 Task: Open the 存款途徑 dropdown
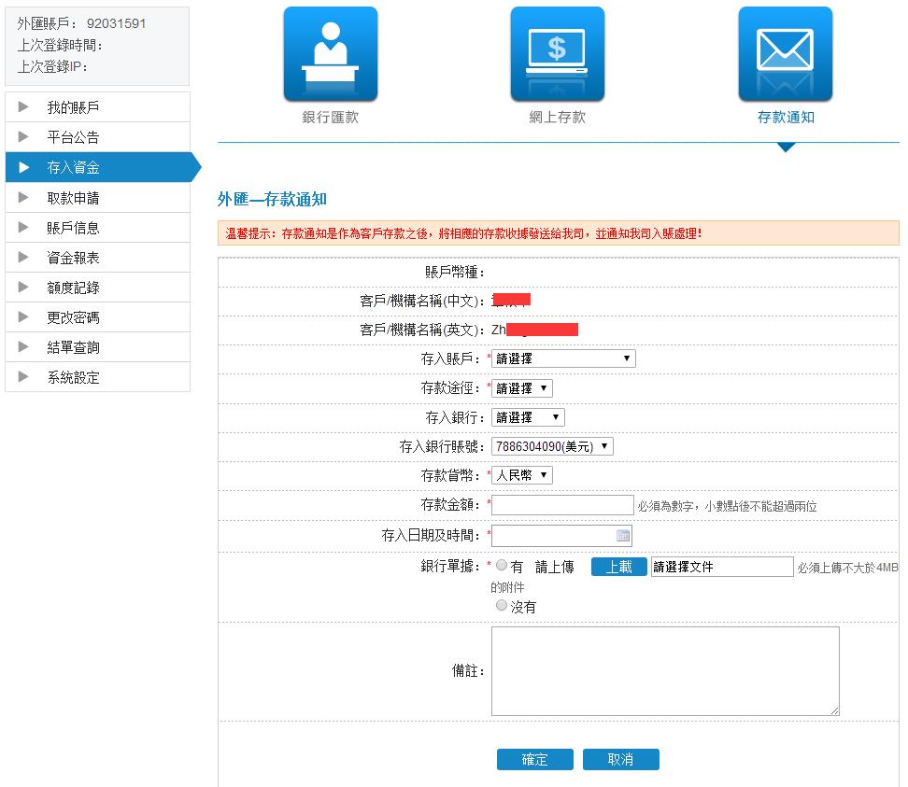point(521,388)
